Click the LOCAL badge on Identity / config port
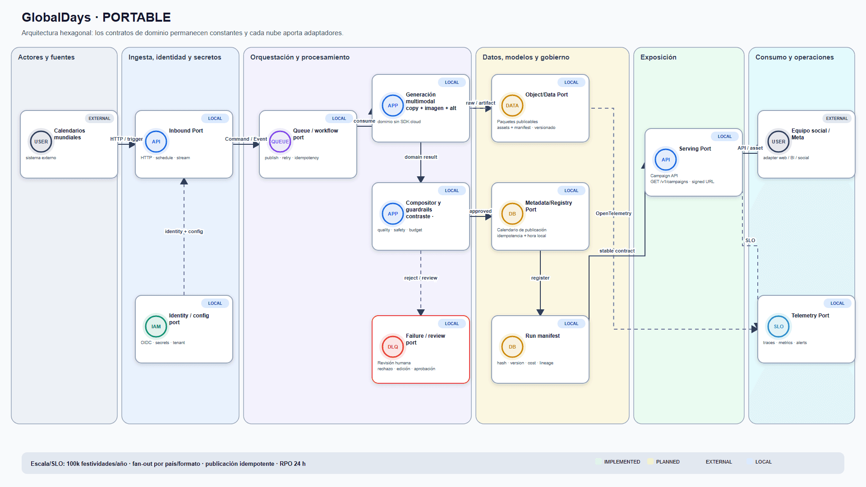This screenshot has width=866, height=487. [215, 303]
